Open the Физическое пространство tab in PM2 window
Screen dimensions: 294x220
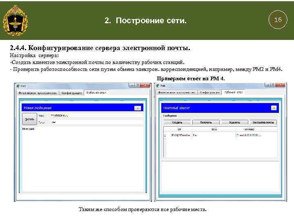click(x=38, y=93)
